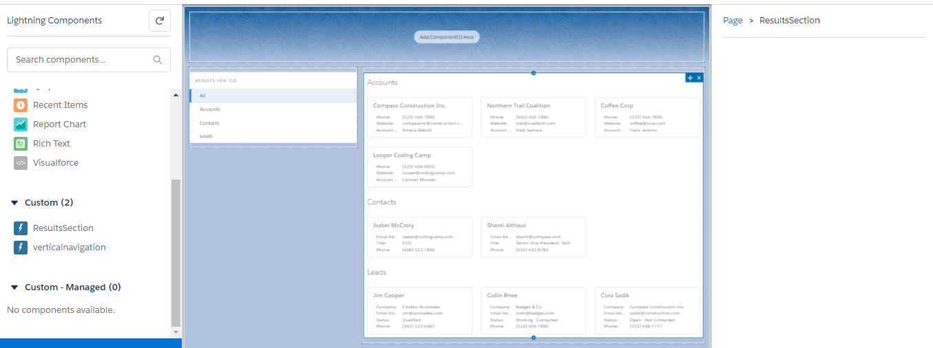Click the Lightning Components panel title
Screen dimensions: 933x348
[x=54, y=21]
